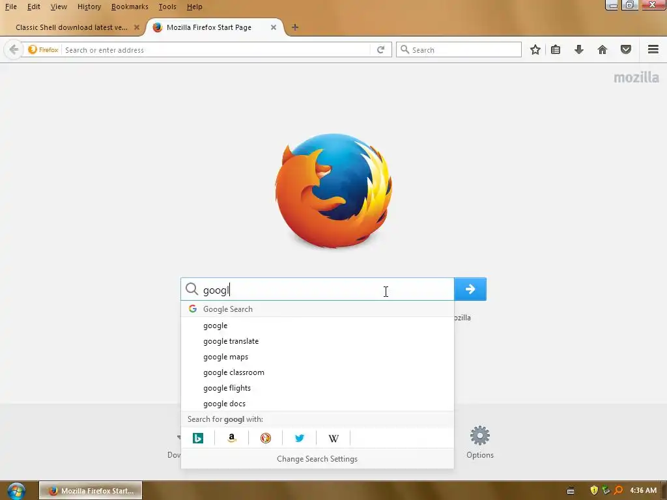
Task: Click the mozilla wordmark link
Action: click(x=636, y=77)
